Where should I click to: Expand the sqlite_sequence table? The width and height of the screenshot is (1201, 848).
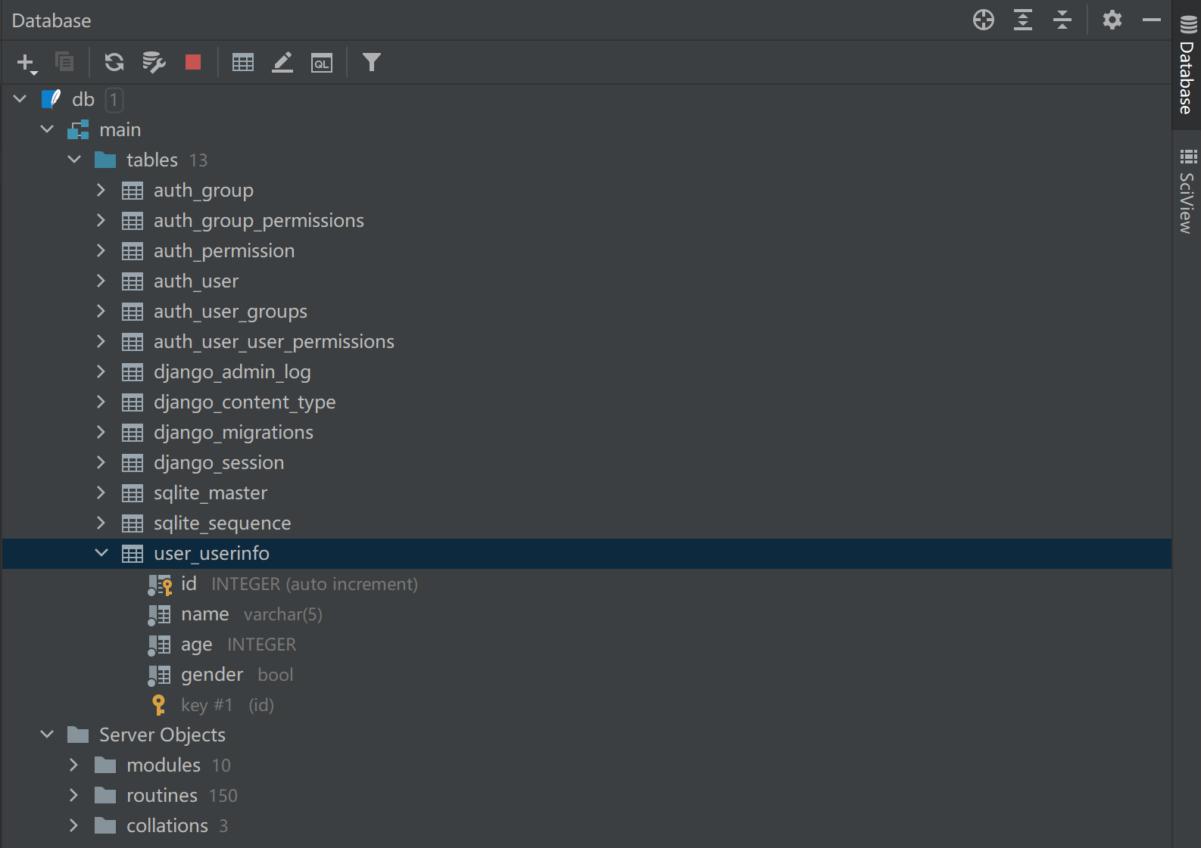pyautogui.click(x=101, y=523)
